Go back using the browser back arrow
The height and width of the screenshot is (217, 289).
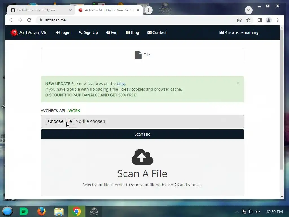point(11,20)
